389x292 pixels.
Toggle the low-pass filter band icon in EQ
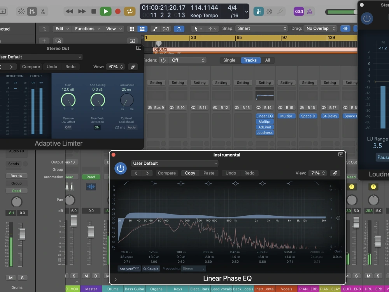pos(317,183)
